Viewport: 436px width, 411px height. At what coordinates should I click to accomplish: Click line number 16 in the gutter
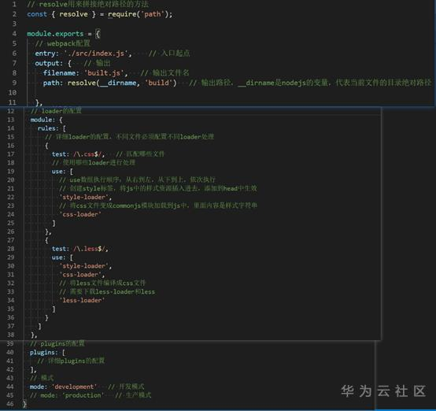pyautogui.click(x=11, y=146)
